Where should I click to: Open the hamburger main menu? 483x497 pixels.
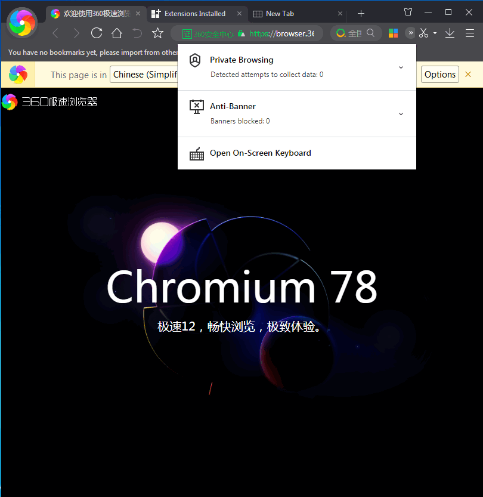coord(470,33)
